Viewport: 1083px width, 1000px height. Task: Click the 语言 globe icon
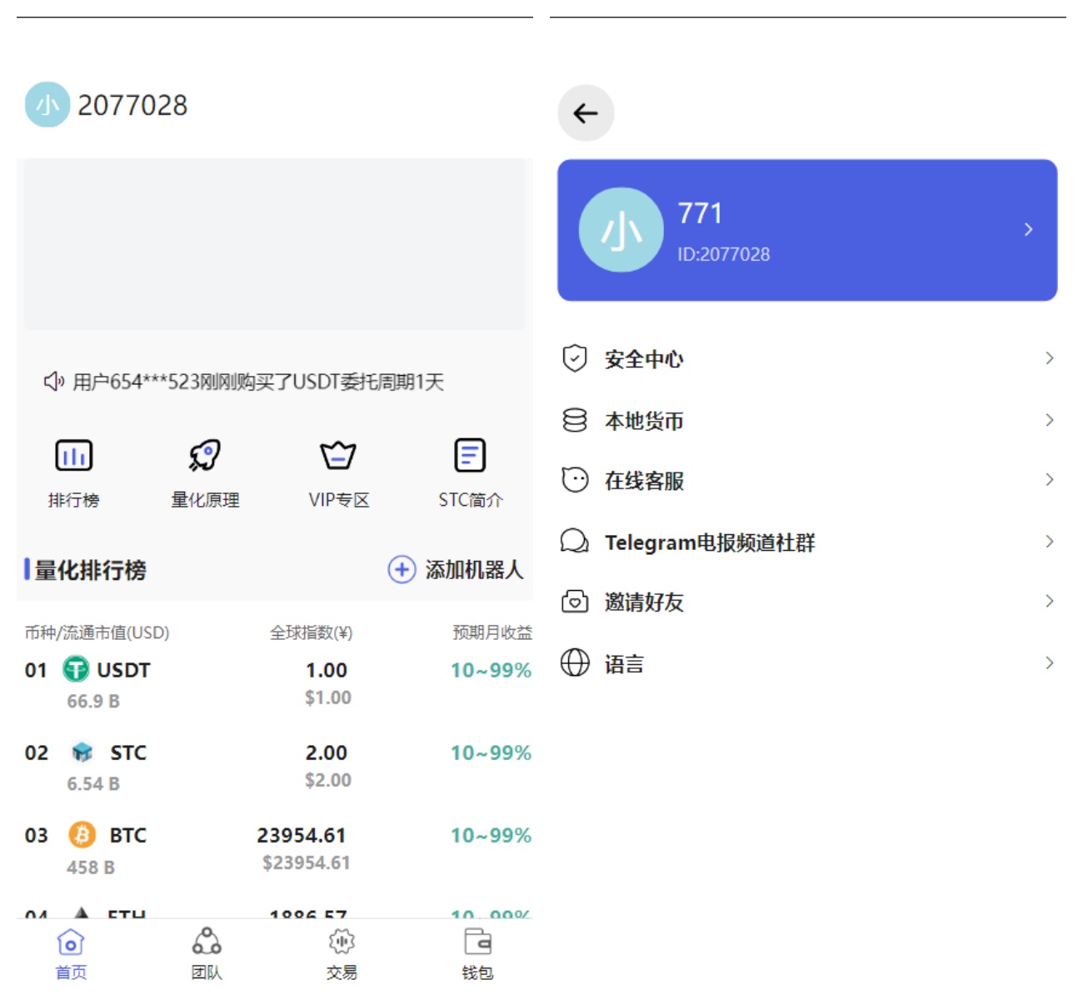pyautogui.click(x=575, y=662)
